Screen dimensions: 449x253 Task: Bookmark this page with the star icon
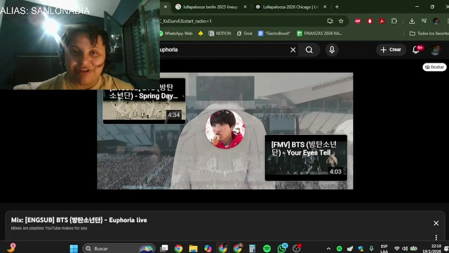[341, 21]
